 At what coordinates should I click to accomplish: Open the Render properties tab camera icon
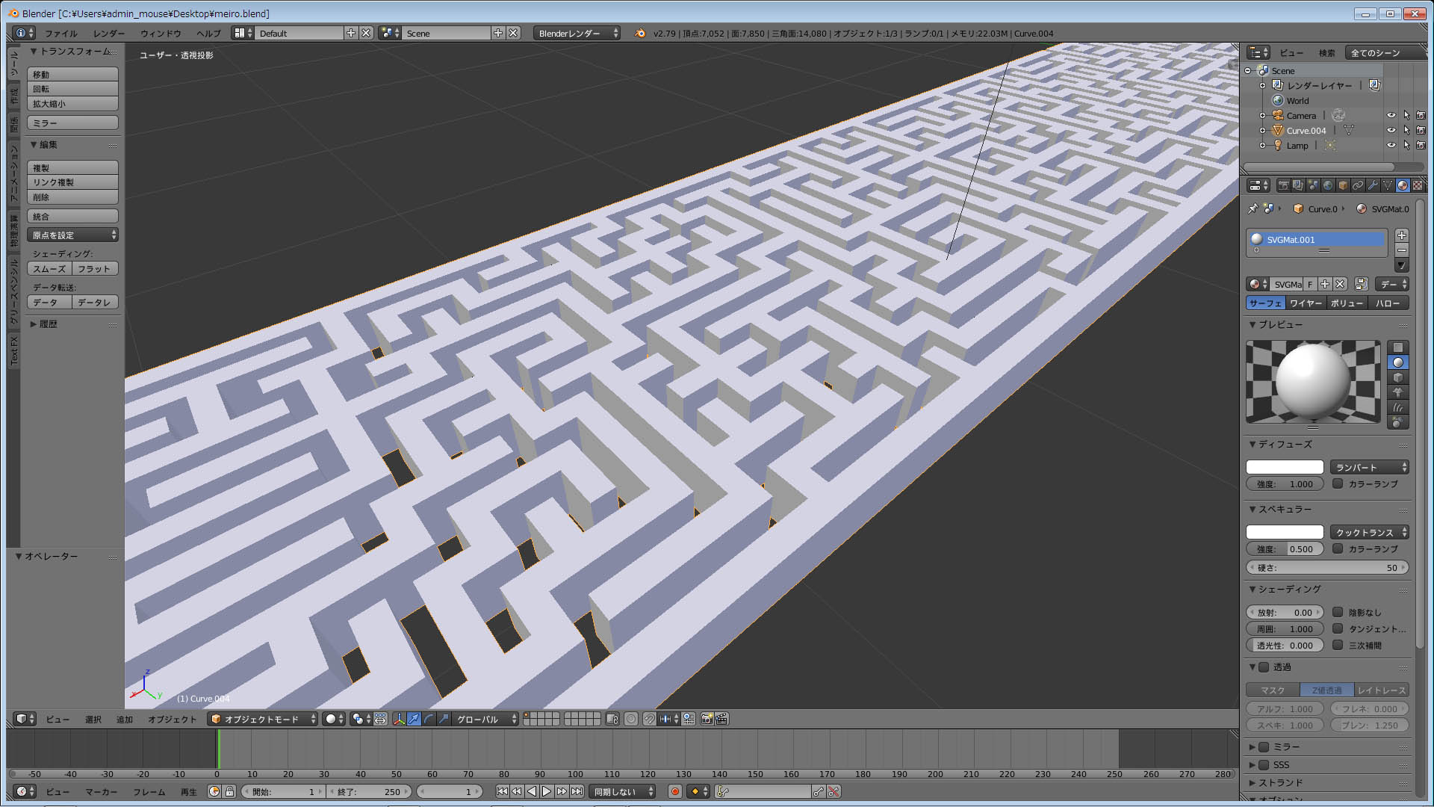pyautogui.click(x=1283, y=185)
